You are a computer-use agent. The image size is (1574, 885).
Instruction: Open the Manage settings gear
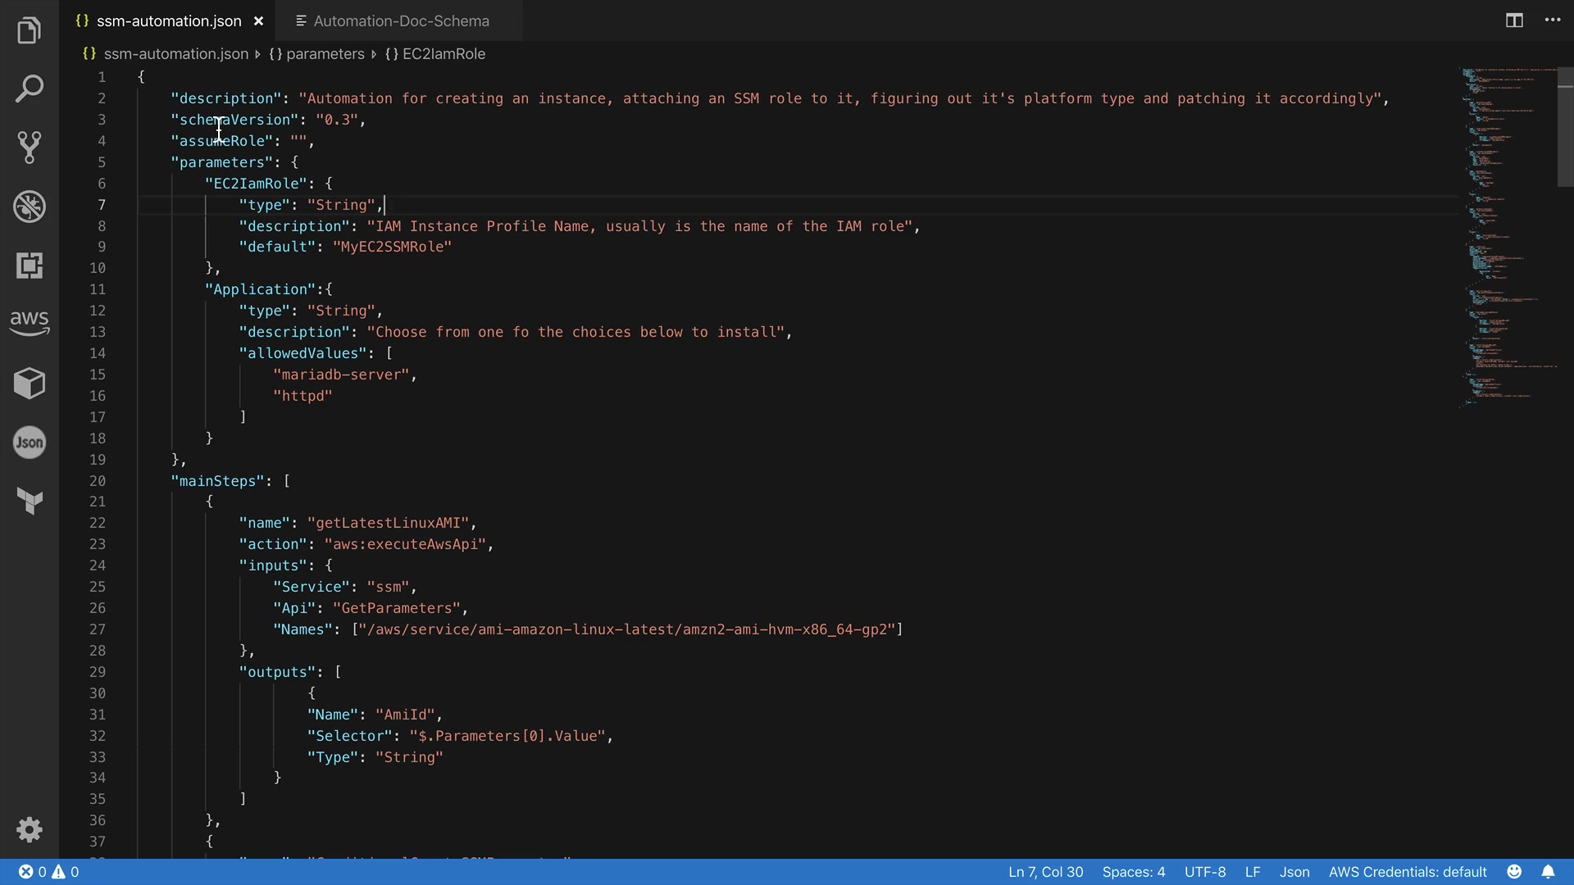click(x=30, y=829)
